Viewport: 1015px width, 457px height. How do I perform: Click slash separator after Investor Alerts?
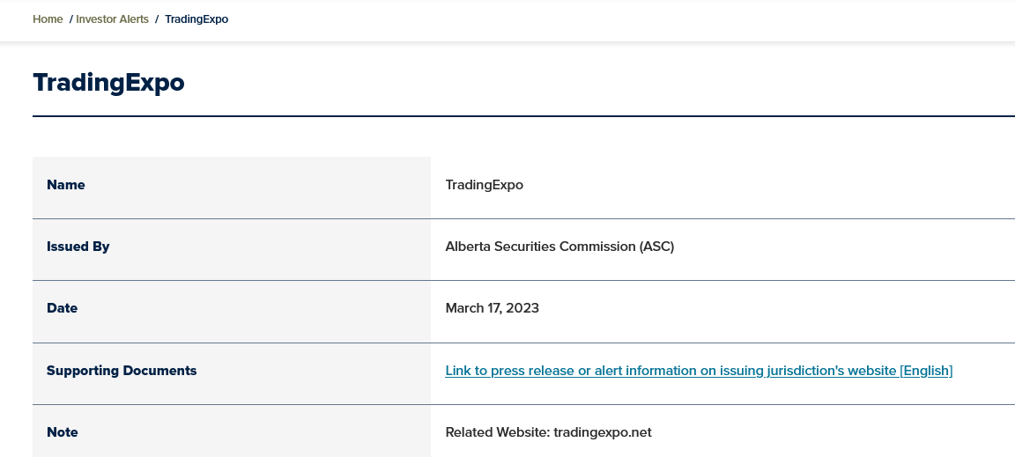point(157,19)
